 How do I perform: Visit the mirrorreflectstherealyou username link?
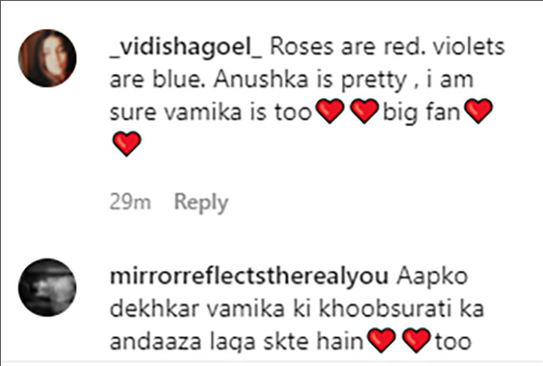tap(249, 277)
